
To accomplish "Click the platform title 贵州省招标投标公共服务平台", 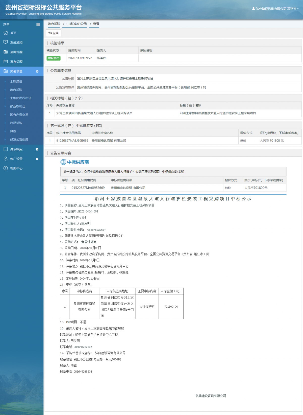I will (x=44, y=8).
